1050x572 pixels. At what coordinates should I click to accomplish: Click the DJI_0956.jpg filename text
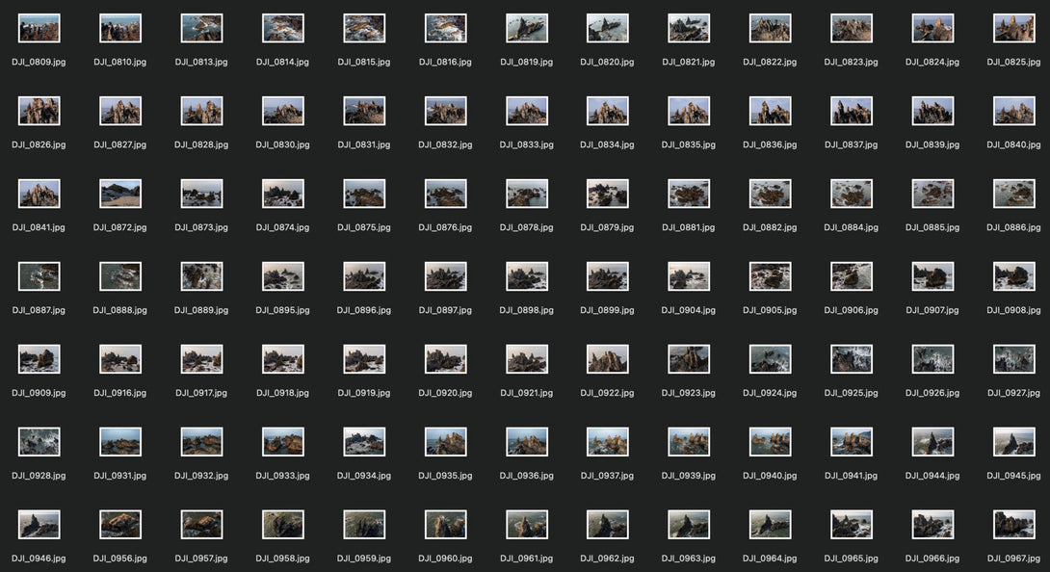tap(120, 559)
